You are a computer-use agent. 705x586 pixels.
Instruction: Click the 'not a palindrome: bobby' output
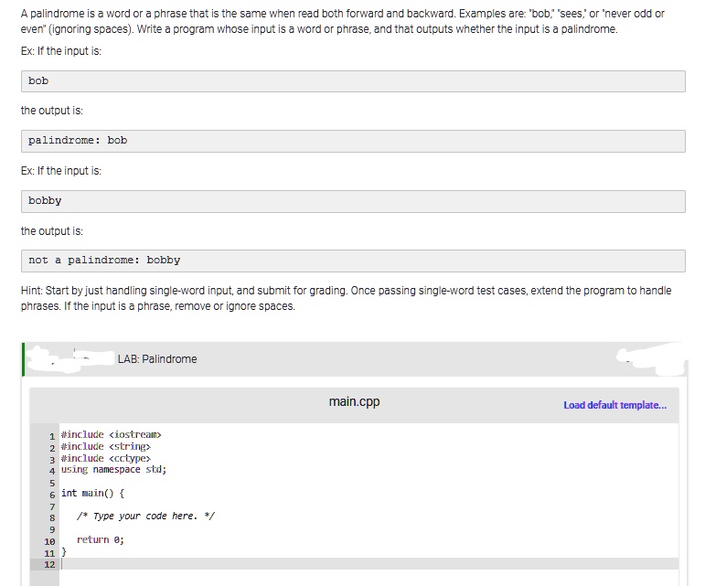(353, 261)
